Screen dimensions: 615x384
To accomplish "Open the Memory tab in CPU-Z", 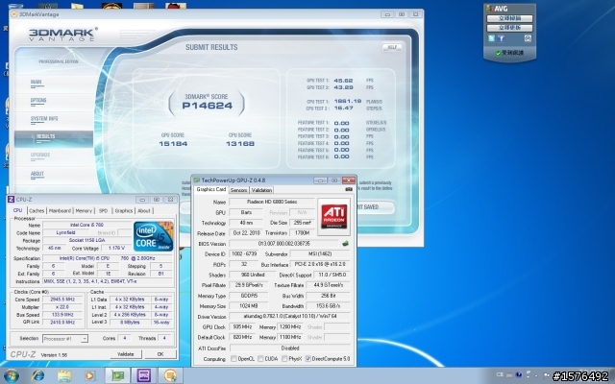I will pyautogui.click(x=84, y=211).
